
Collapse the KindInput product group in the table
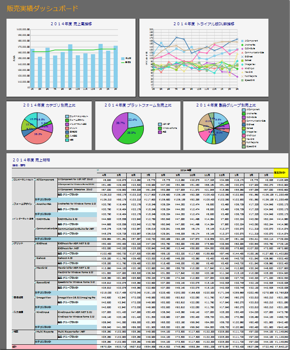pyautogui.click(x=35, y=312)
